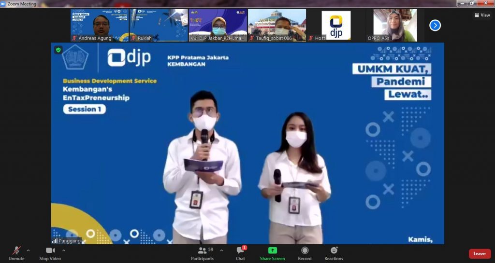
Task: Open video options arrow next to Stop Video
Action: point(64,250)
